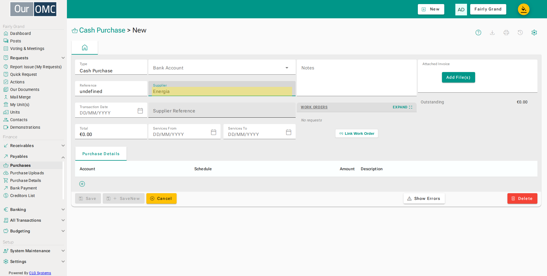Viewport: 547px width, 276px height.
Task: Open the history clock icon
Action: click(520, 33)
